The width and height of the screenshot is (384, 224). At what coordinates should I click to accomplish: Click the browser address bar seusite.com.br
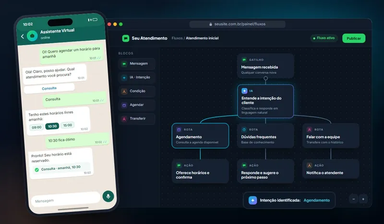[237, 24]
